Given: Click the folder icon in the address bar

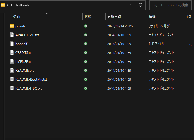Looking at the screenshot, I should coord(3,5).
